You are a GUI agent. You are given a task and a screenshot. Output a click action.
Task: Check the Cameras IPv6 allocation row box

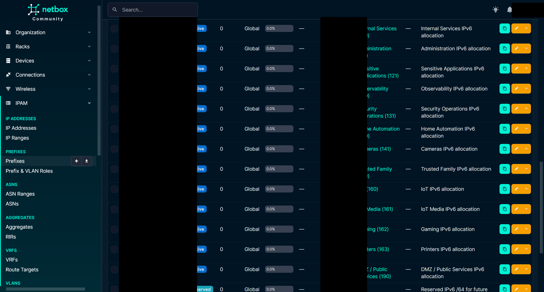click(x=114, y=149)
